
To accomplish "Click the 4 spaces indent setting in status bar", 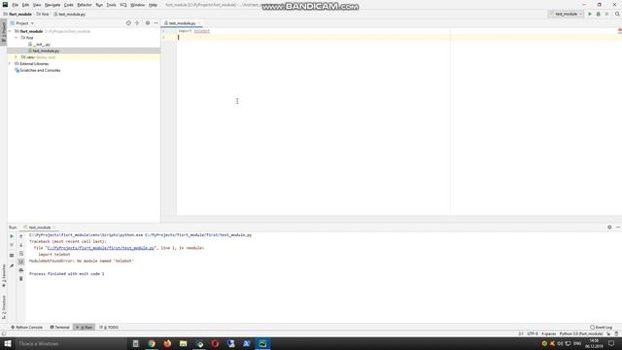I will point(548,333).
